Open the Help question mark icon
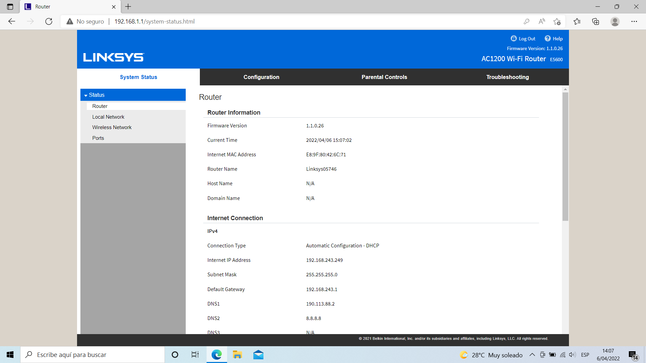This screenshot has width=646, height=363. click(x=547, y=38)
